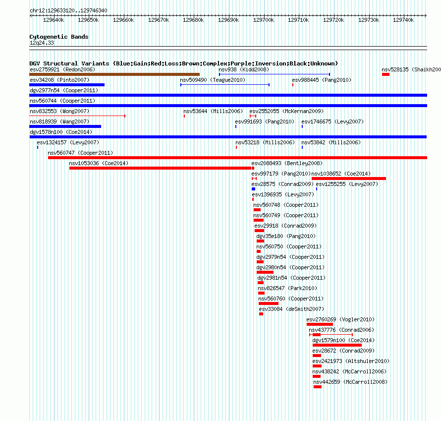441x421 pixels.
Task: Click the Cytogenetic Bands track title
Action: (59, 37)
